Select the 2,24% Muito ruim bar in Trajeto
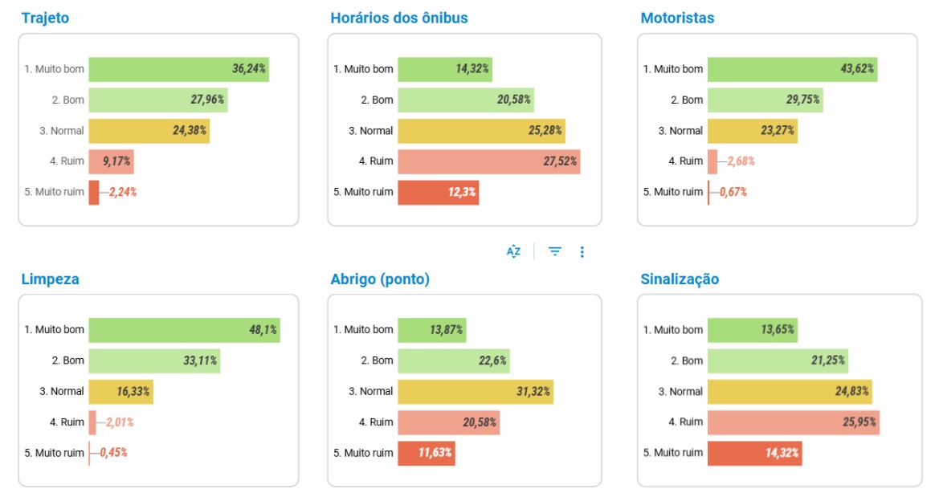Screen dimensions: 935x497 (94, 193)
